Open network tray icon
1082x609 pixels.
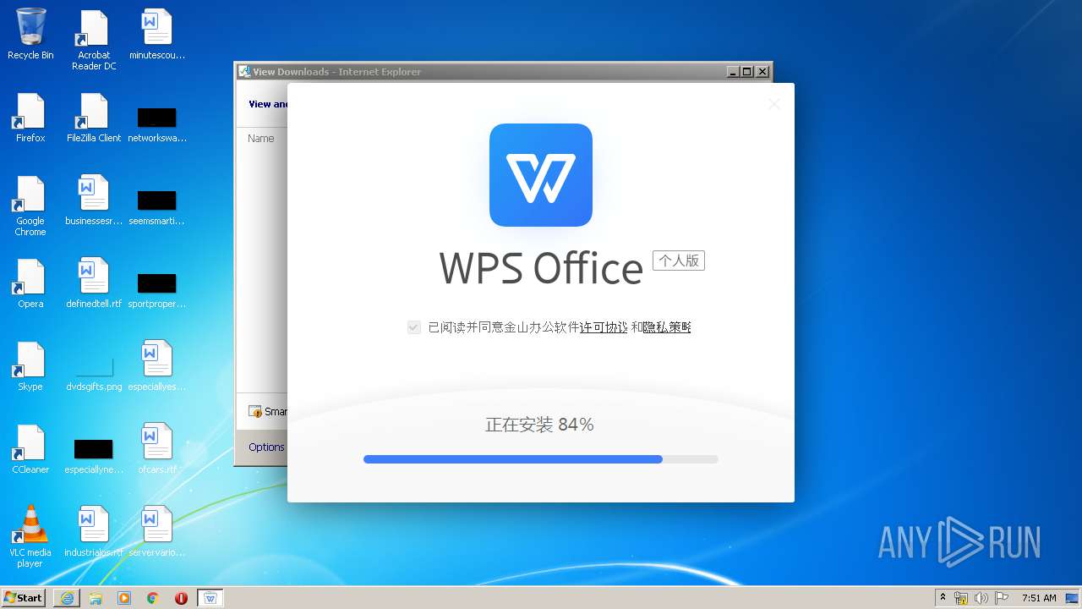961,598
